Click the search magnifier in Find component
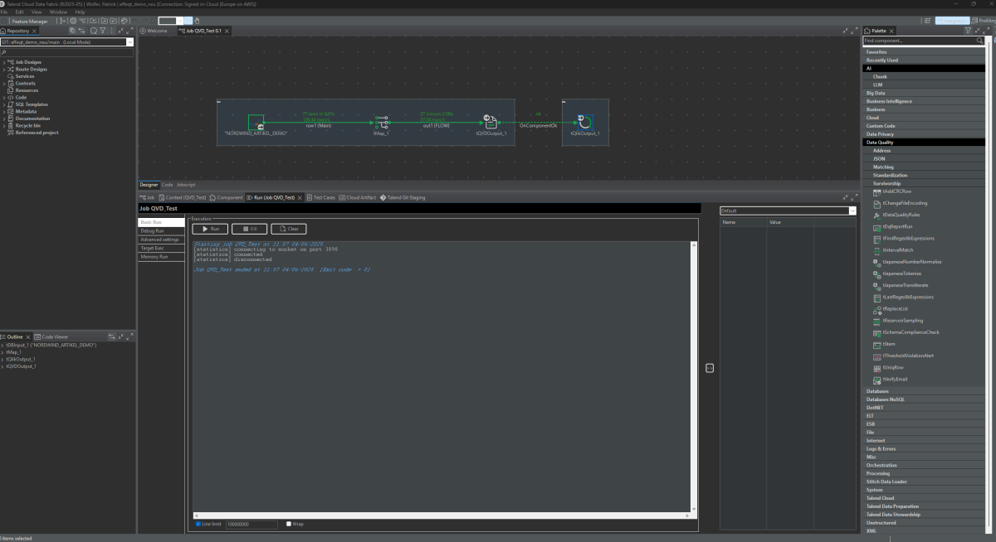996x542 pixels. tap(979, 41)
